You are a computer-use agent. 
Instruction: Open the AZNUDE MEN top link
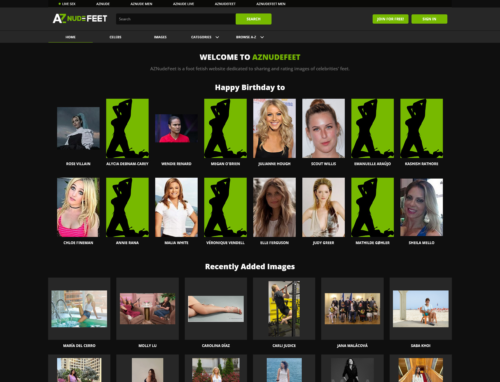(141, 4)
